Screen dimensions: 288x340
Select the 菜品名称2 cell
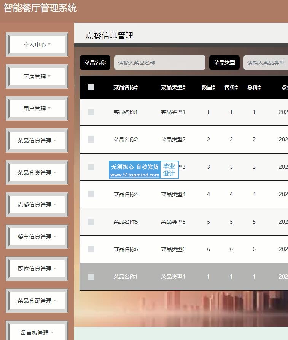click(x=126, y=140)
